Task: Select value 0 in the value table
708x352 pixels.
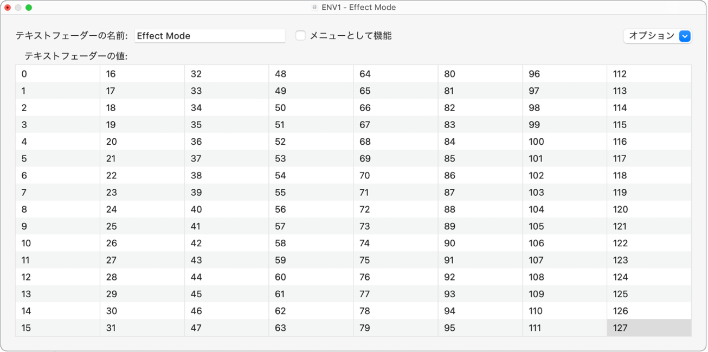Action: (x=57, y=74)
